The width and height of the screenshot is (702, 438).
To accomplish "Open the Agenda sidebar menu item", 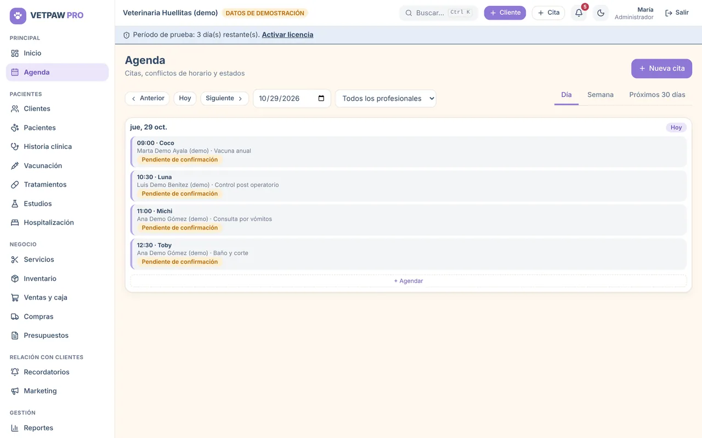I will (57, 72).
